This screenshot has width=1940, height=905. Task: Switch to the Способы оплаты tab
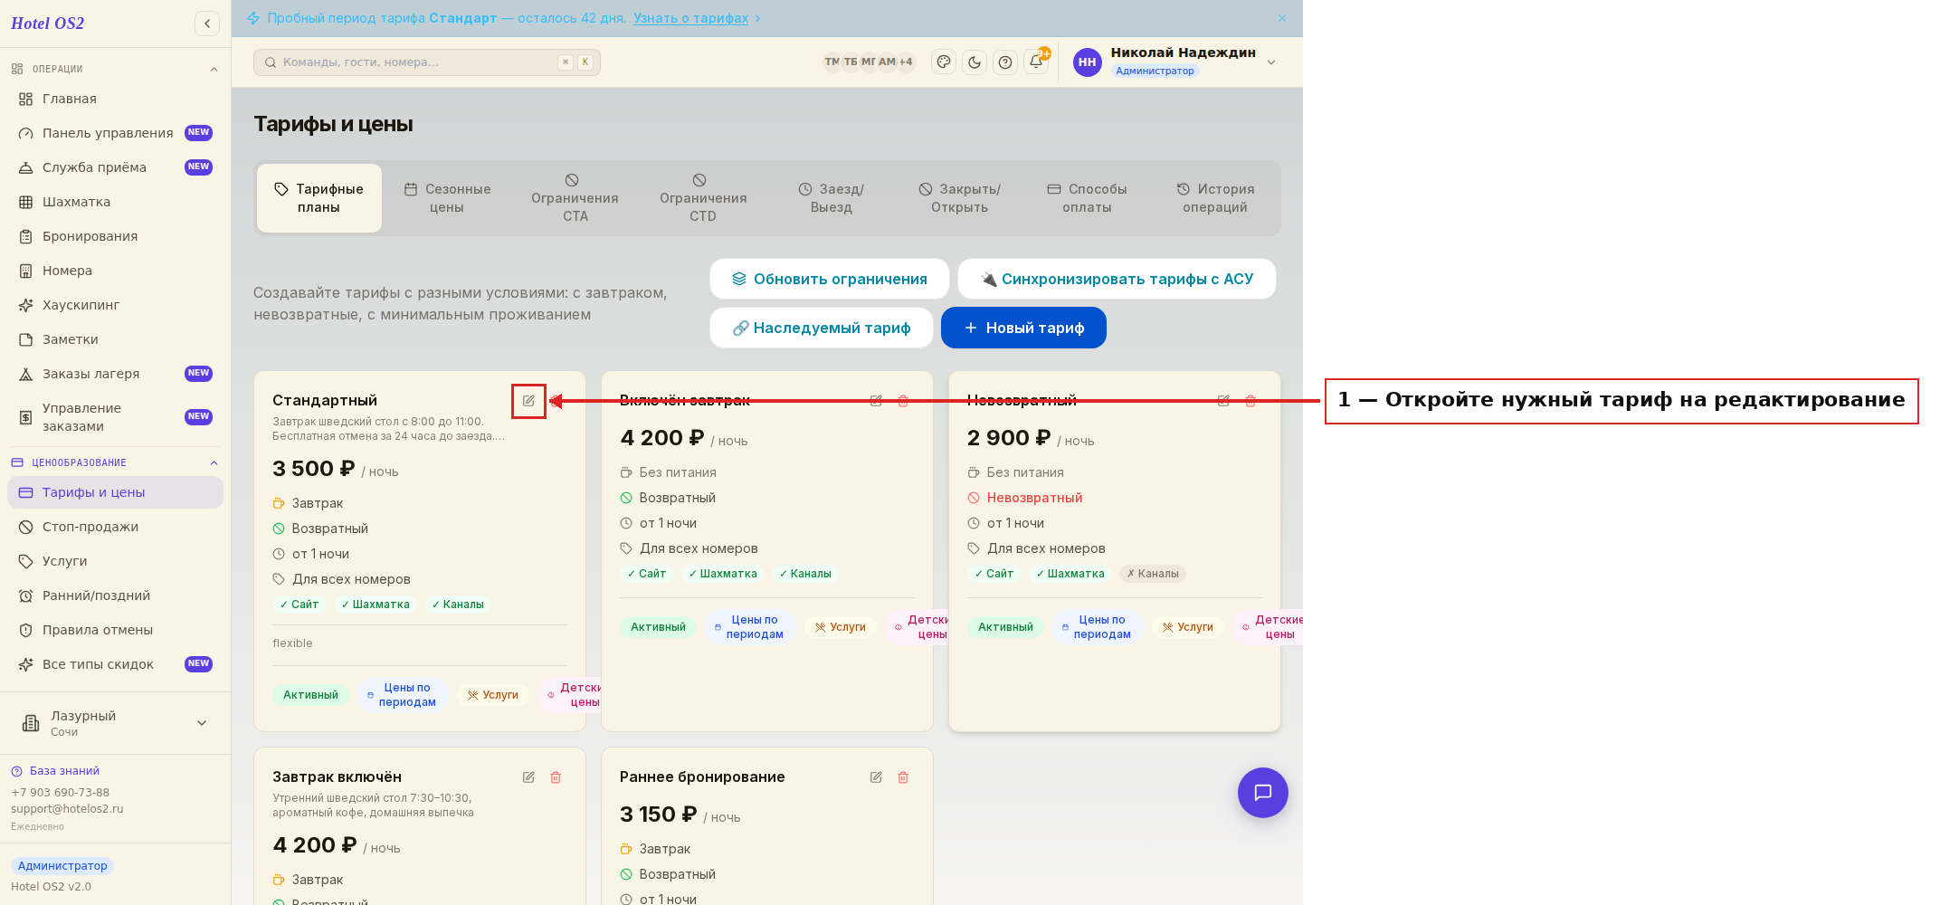(1087, 198)
